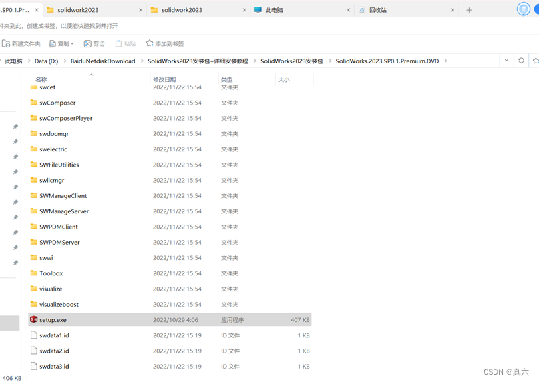Navigate to SolidWorks2023安装包+详细安装教程 breadcrumb
Image resolution: width=539 pixels, height=382 pixels.
(198, 61)
